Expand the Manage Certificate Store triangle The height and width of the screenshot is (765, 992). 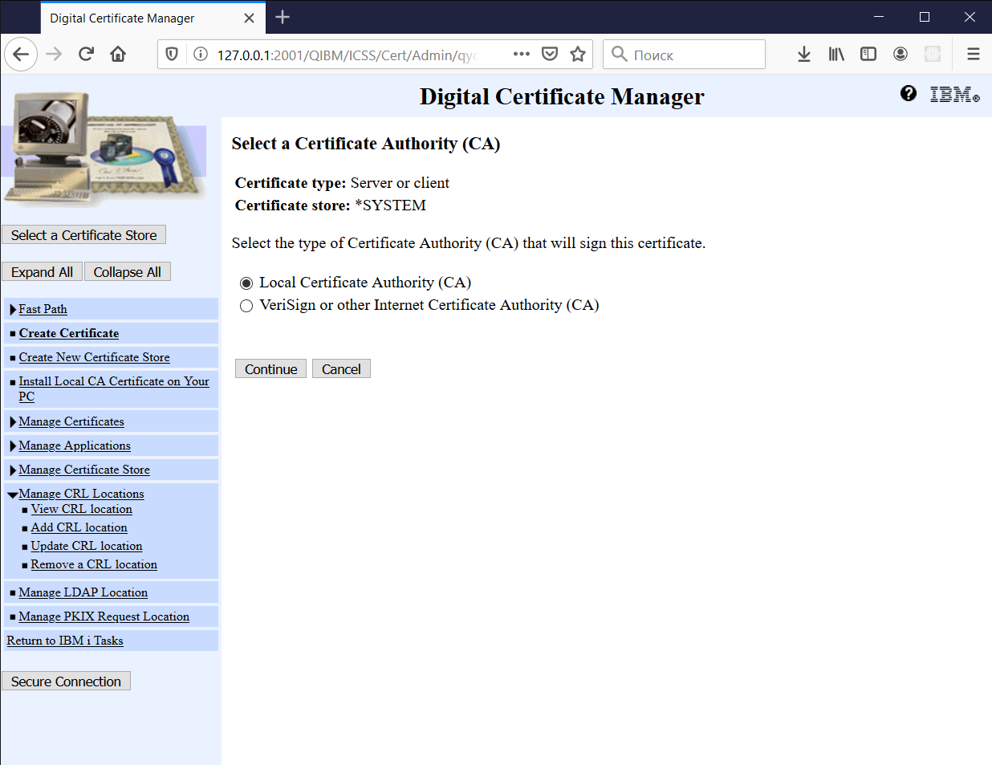pyautogui.click(x=13, y=470)
